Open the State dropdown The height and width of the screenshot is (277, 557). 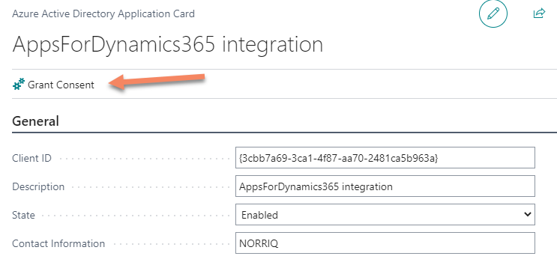tap(385, 215)
